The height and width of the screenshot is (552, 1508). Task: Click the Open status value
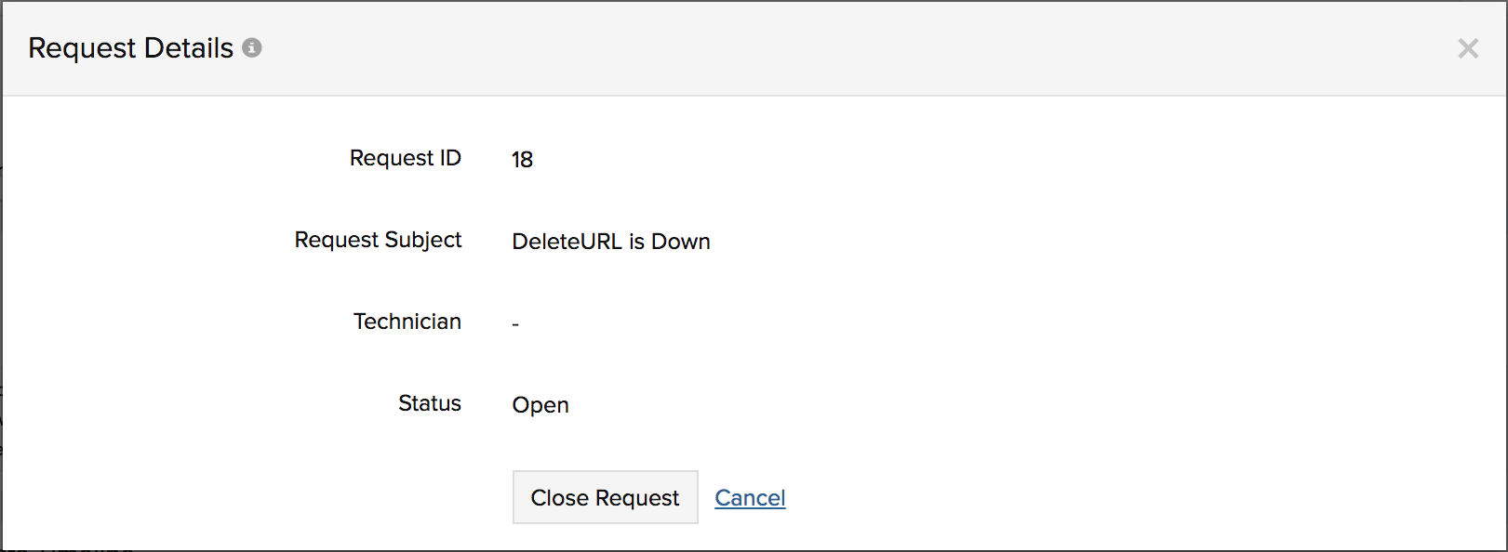point(540,404)
